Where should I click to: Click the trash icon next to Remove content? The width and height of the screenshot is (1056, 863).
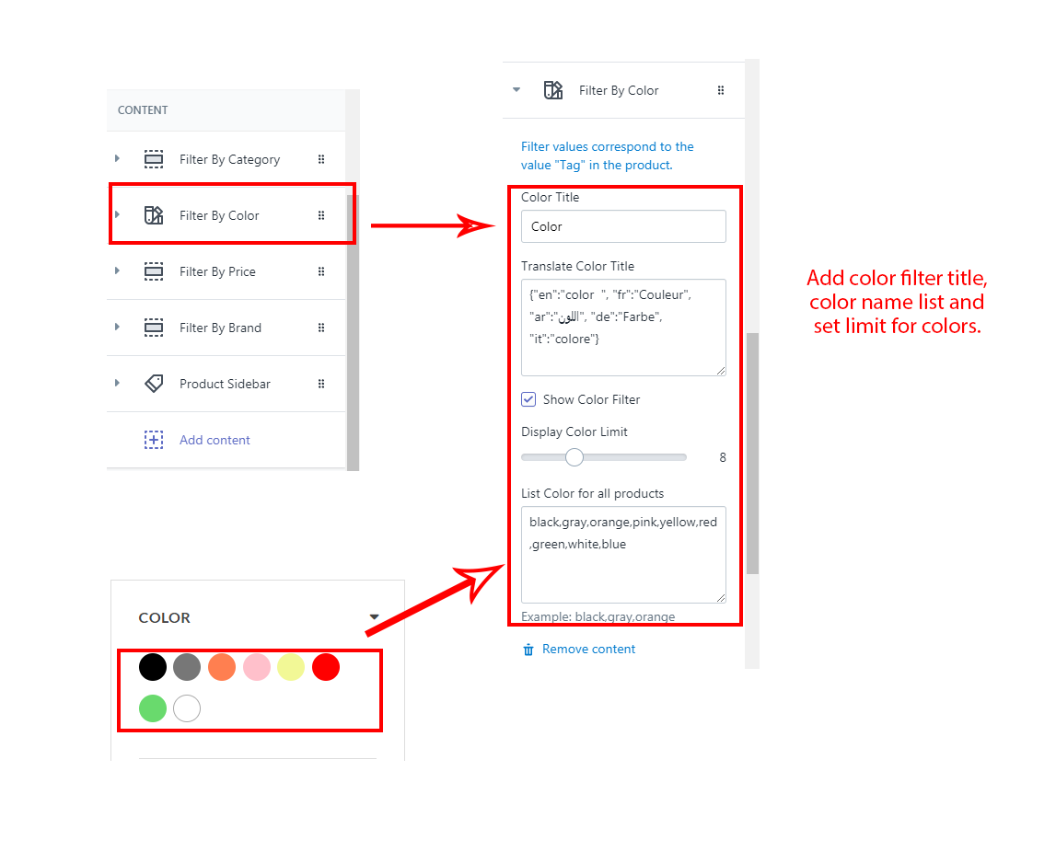pos(528,650)
